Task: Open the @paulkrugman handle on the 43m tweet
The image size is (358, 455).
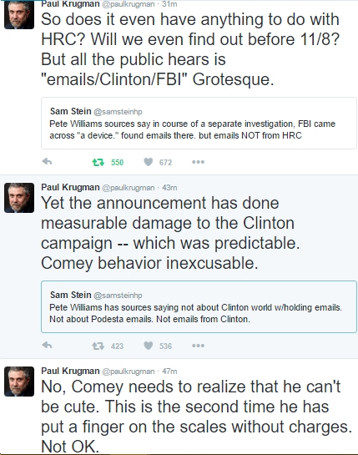Action: (129, 188)
